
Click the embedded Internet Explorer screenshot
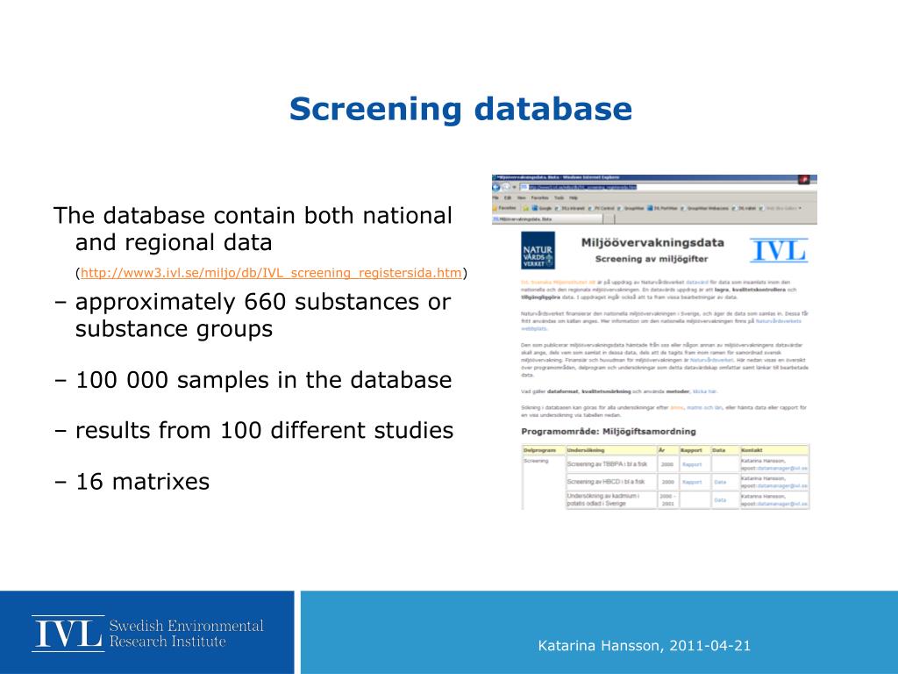click(x=654, y=342)
